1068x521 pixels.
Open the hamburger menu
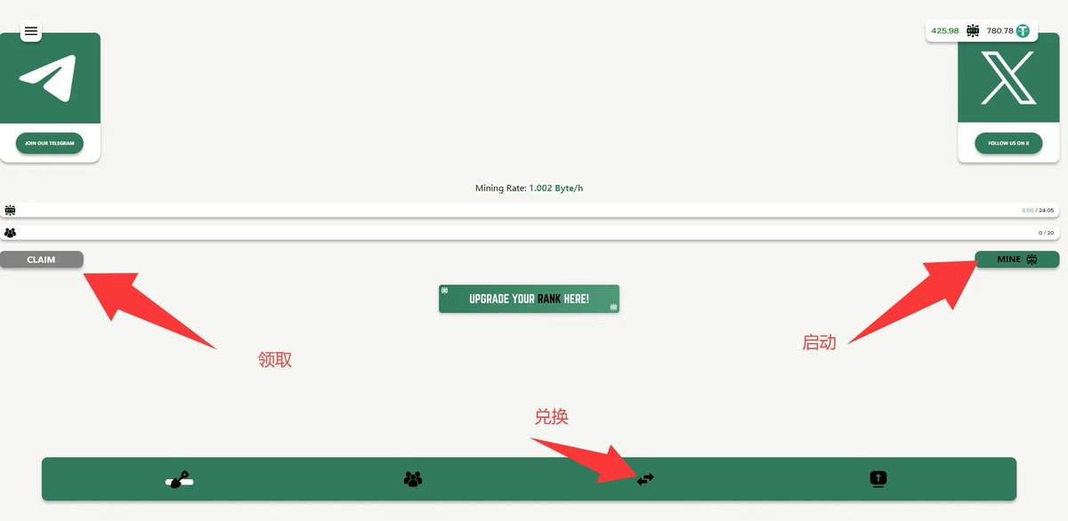pyautogui.click(x=31, y=31)
